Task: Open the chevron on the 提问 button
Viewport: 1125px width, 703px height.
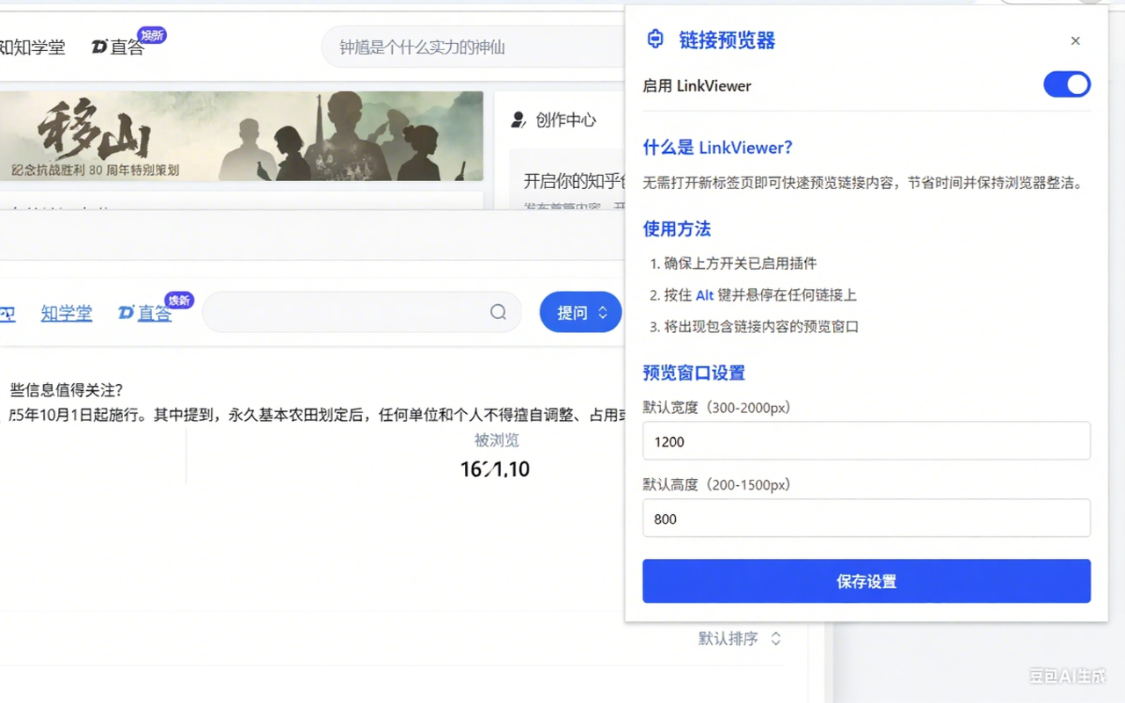Action: pyautogui.click(x=603, y=313)
